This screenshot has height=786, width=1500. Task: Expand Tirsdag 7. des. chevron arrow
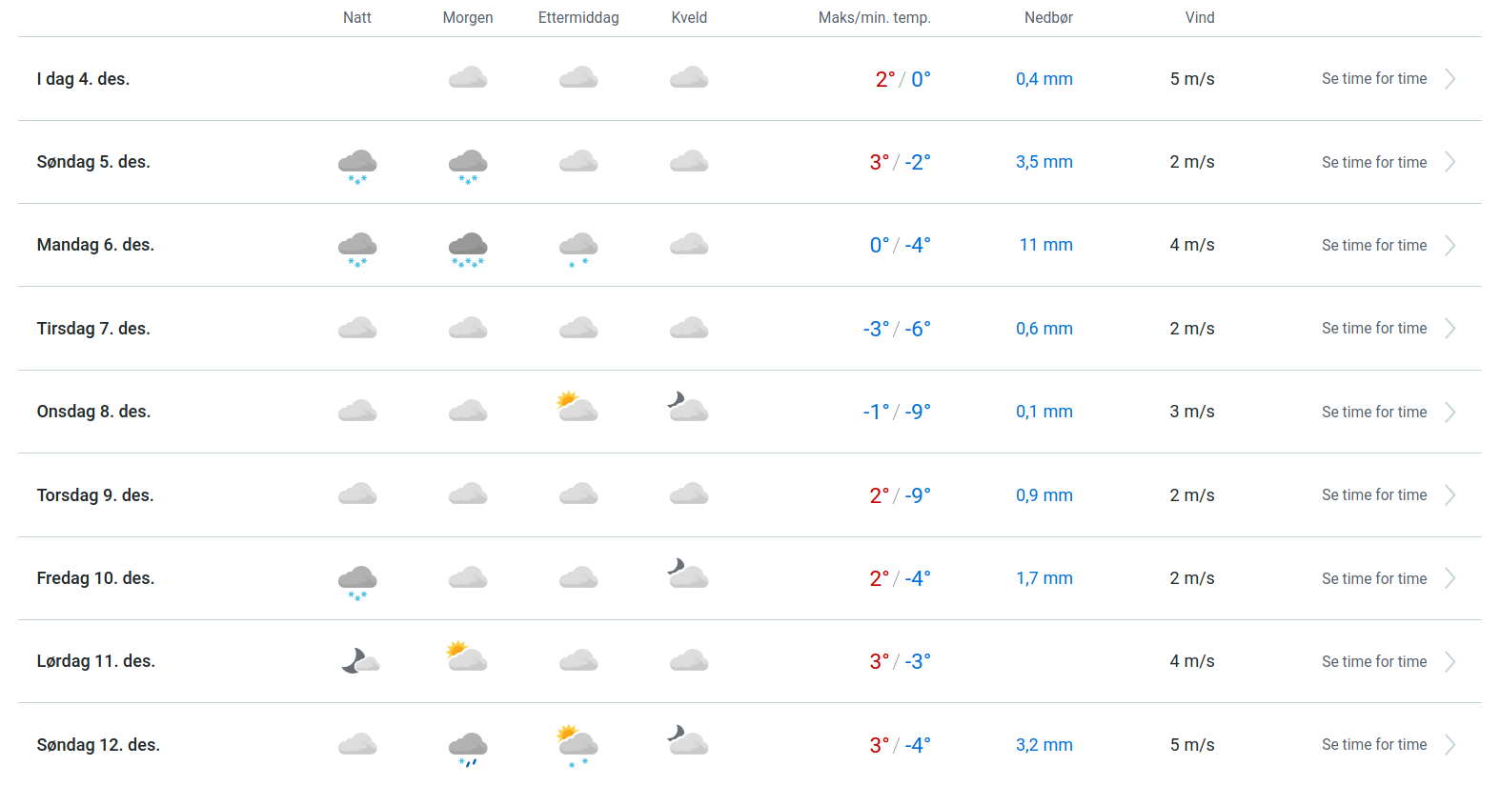[x=1449, y=329]
